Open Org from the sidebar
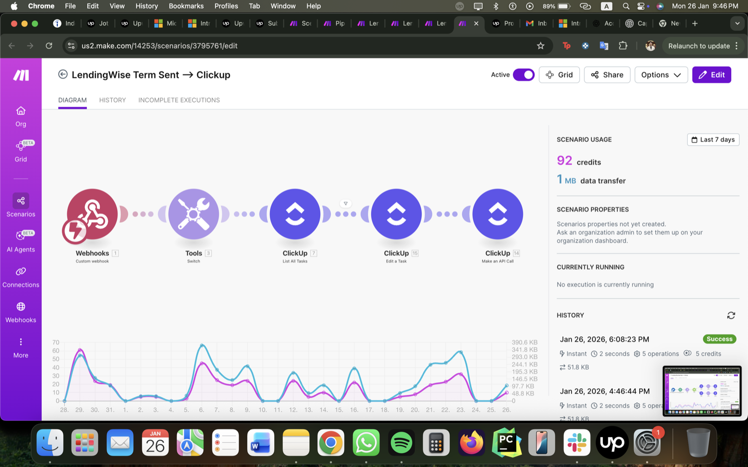 20,117
